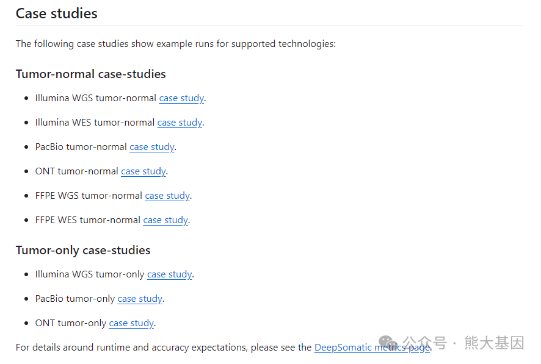
Task: Open the Illumina WGS tumor-only case study link
Action: (170, 274)
